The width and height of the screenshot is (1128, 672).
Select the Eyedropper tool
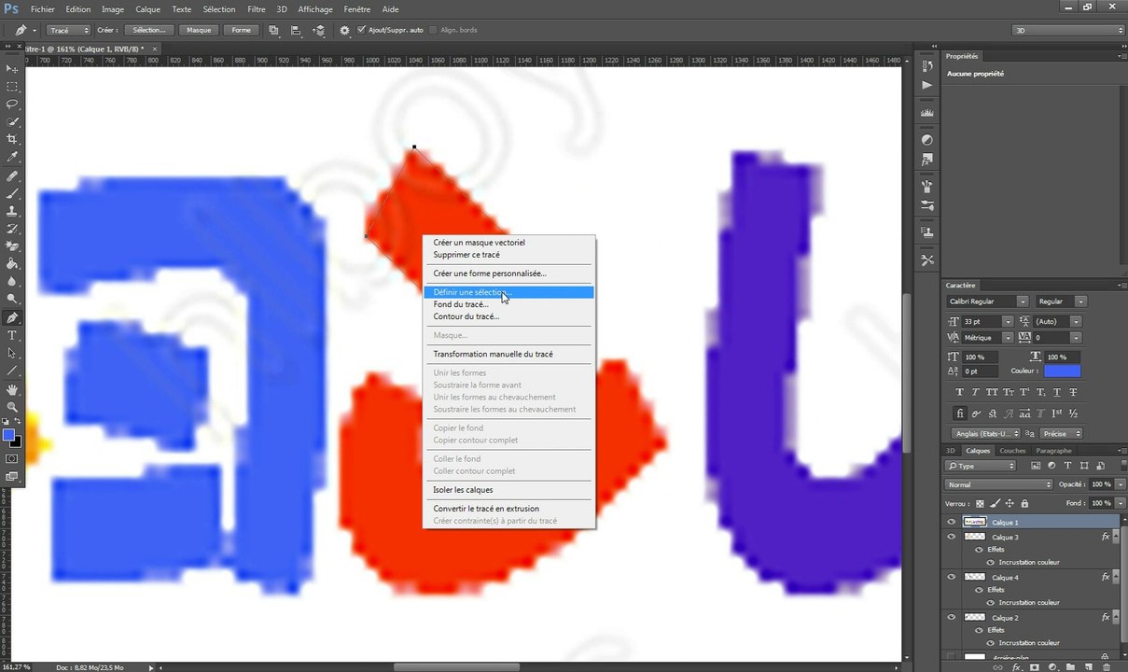[x=12, y=157]
